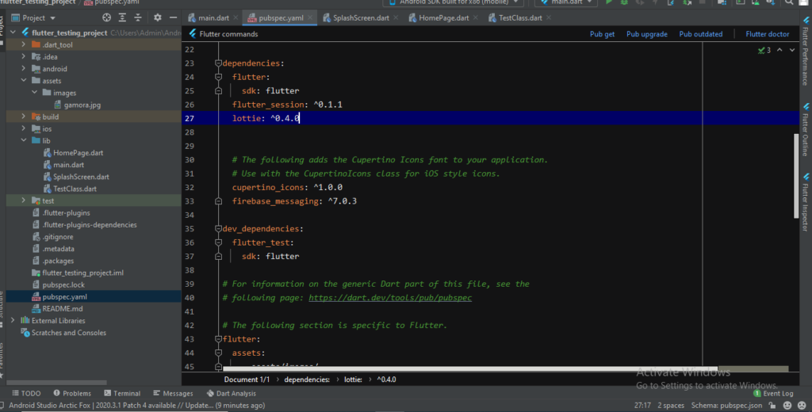The image size is (812, 412).
Task: Click the editor vertical scrollbar thumb
Action: click(x=796, y=176)
